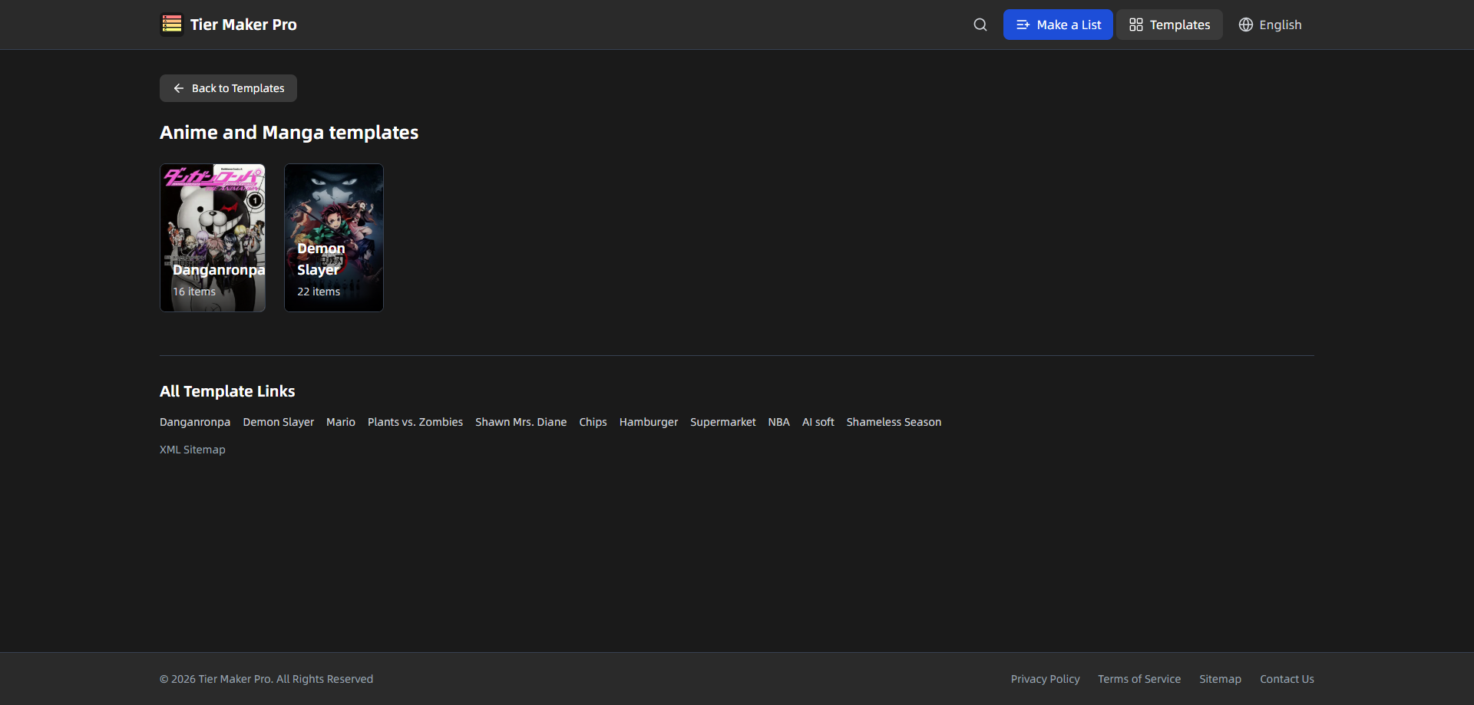1474x705 pixels.
Task: Open the NBA template link
Action: (x=779, y=422)
